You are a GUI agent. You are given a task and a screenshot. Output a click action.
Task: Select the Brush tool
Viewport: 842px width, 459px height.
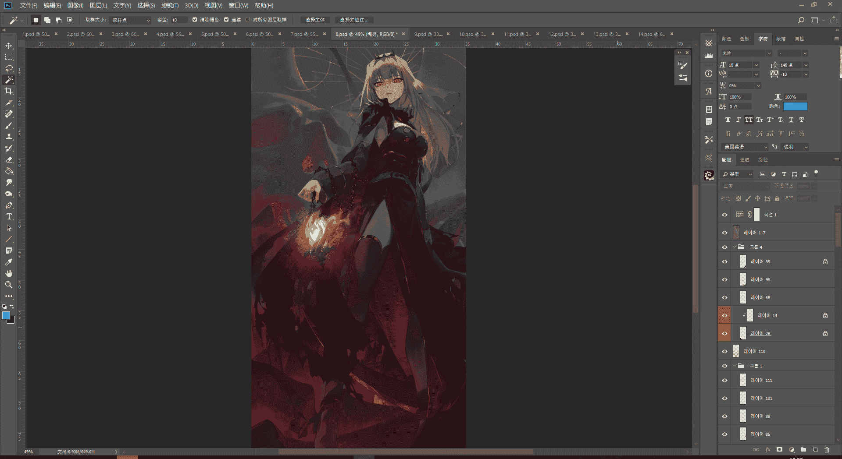point(9,125)
